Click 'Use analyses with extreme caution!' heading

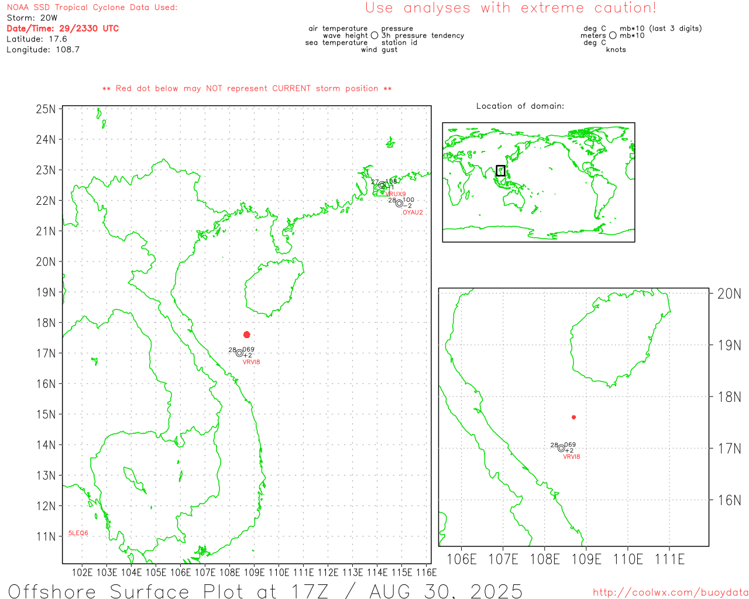click(x=511, y=8)
